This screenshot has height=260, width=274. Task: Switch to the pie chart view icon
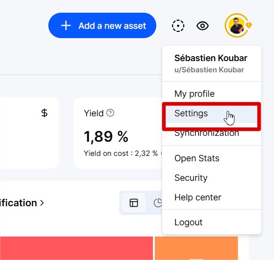click(157, 203)
